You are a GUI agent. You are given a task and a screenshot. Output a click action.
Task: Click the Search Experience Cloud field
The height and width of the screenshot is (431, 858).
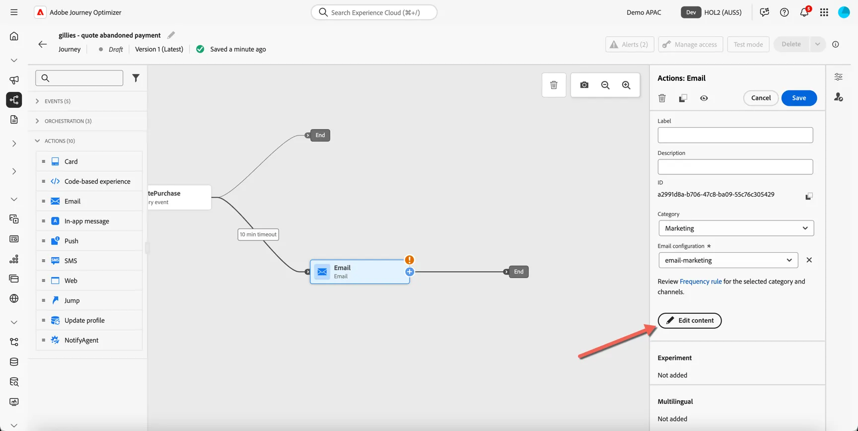(374, 12)
